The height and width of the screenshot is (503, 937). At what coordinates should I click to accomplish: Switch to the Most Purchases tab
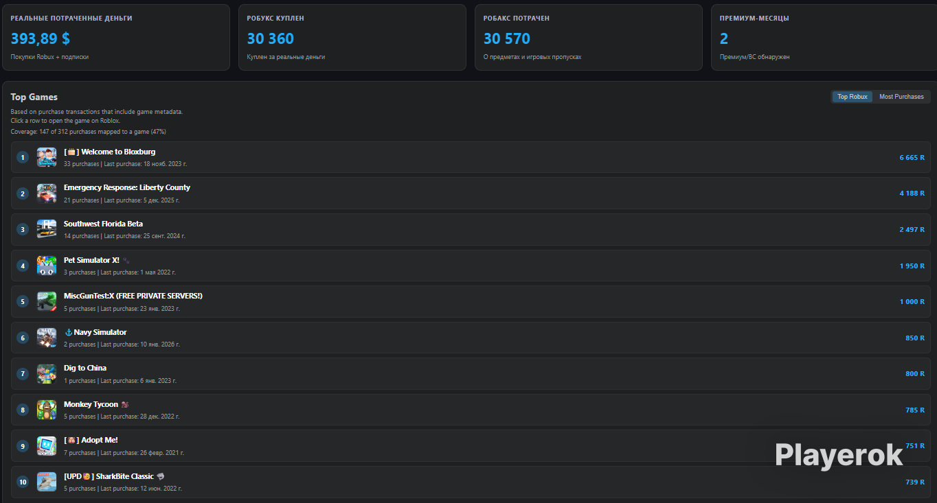(x=901, y=97)
